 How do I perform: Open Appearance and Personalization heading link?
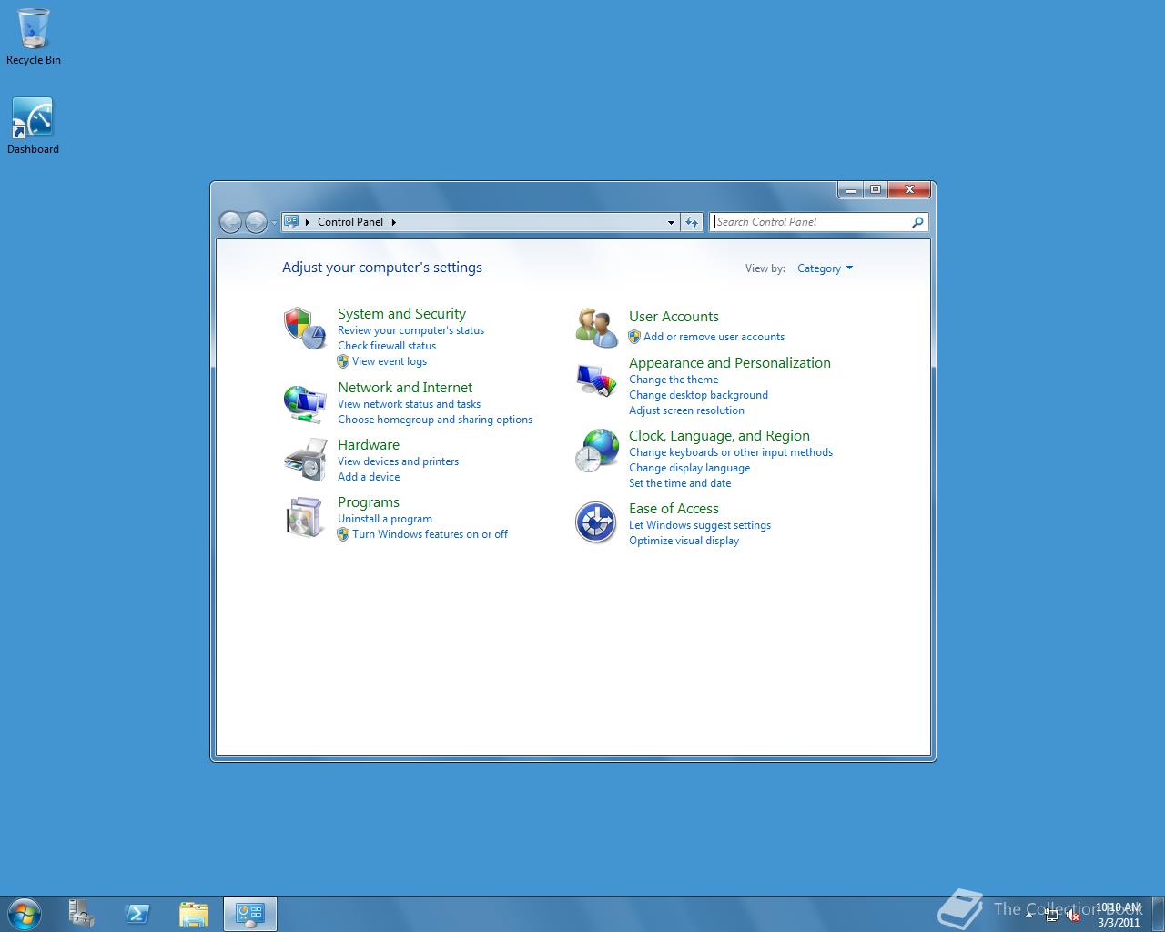click(730, 362)
